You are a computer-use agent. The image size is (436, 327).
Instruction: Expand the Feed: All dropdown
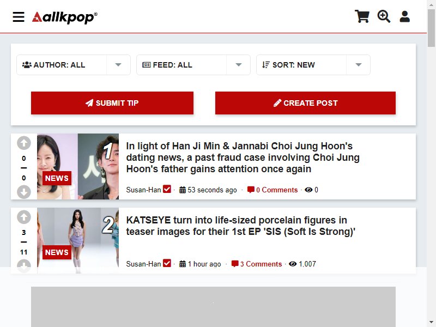click(x=193, y=65)
